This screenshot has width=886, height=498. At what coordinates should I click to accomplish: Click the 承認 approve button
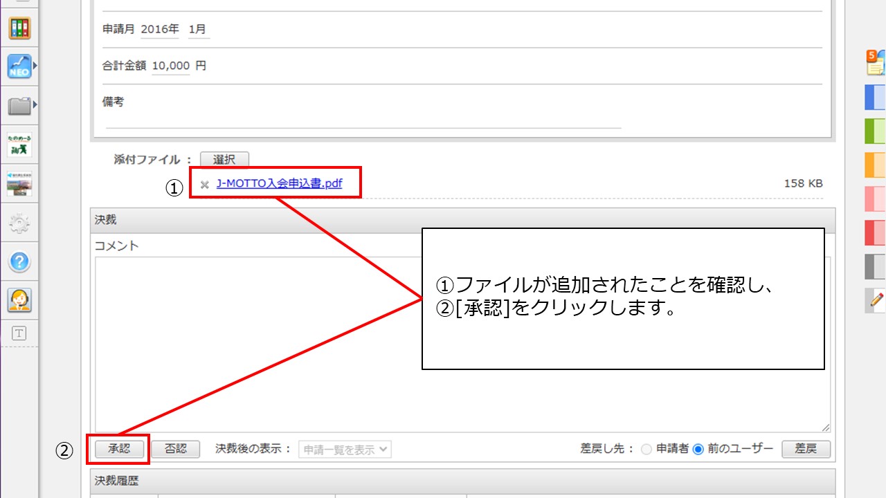(x=119, y=449)
